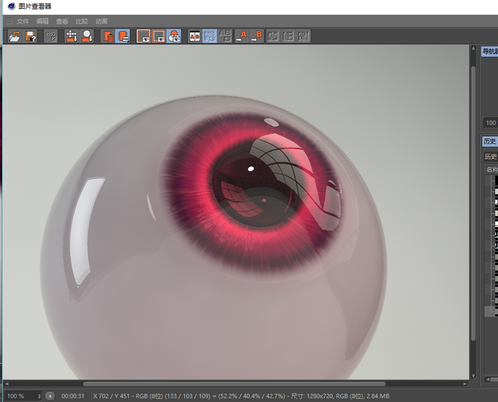
Task: Click the Save As disk icon
Action: (x=30, y=36)
